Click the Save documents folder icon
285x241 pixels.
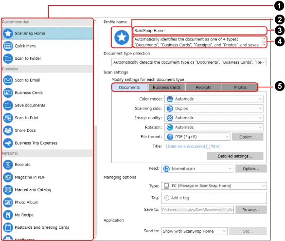point(8,105)
